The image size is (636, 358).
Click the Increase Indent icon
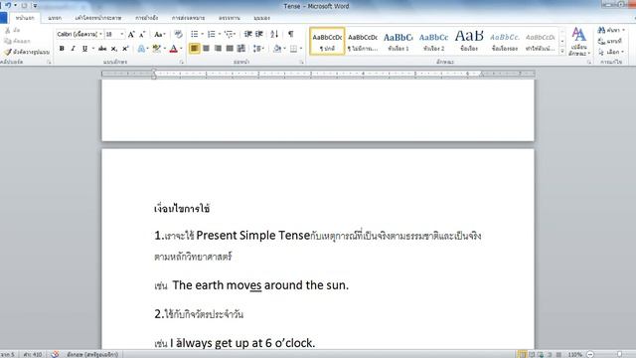tap(259, 34)
